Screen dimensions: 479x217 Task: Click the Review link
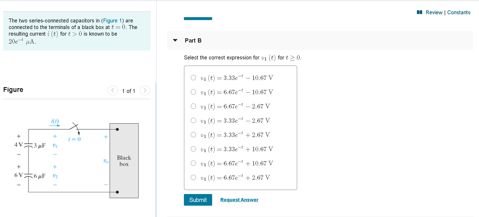point(434,12)
